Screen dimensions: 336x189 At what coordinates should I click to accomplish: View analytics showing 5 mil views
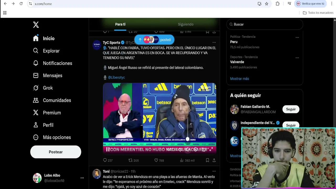(186, 32)
